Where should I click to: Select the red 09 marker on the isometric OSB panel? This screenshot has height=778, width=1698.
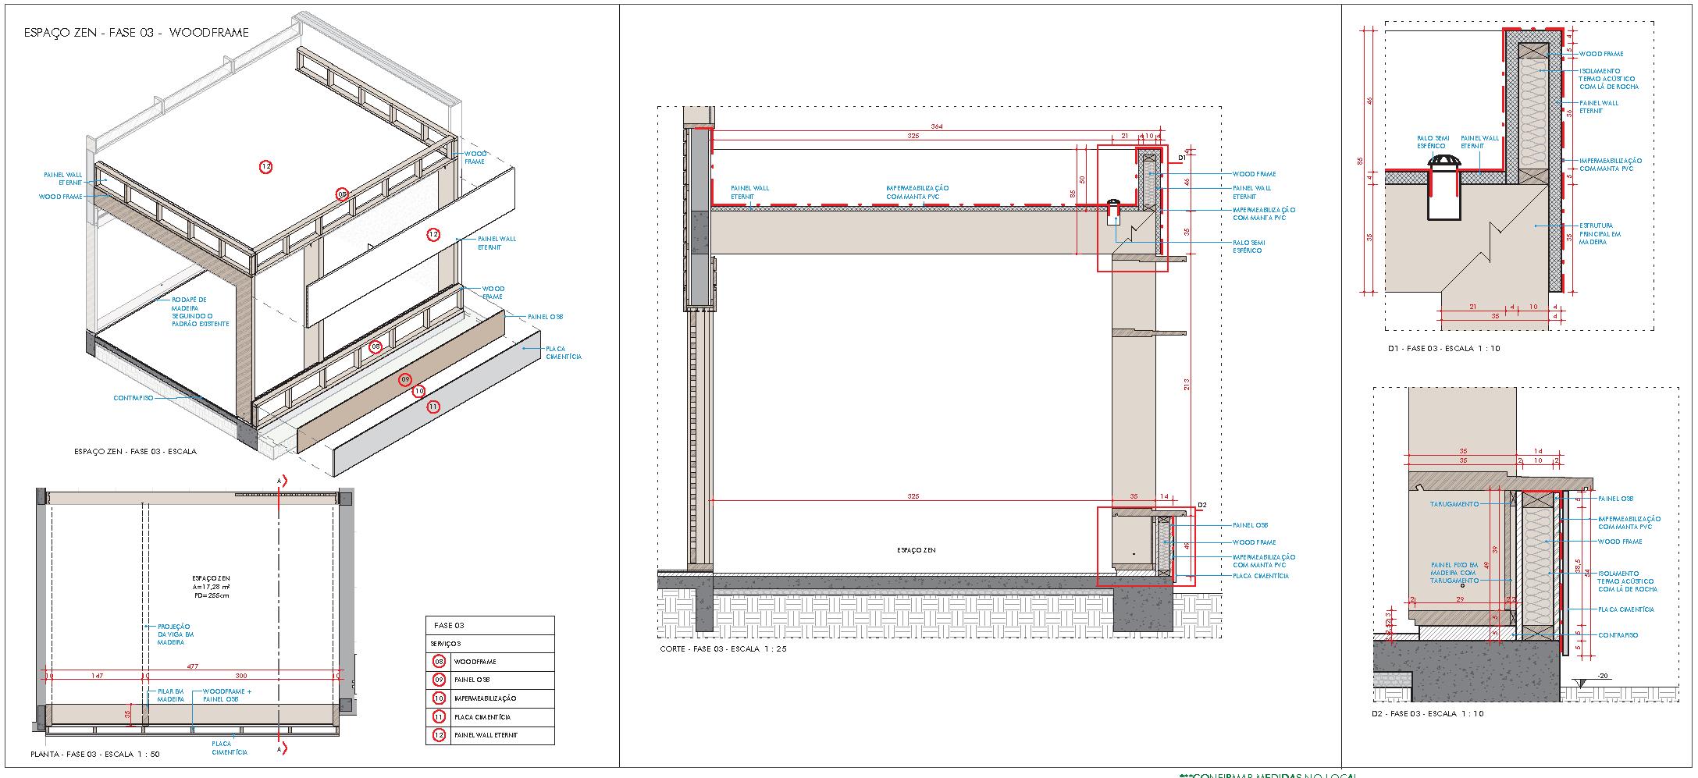[x=404, y=380]
